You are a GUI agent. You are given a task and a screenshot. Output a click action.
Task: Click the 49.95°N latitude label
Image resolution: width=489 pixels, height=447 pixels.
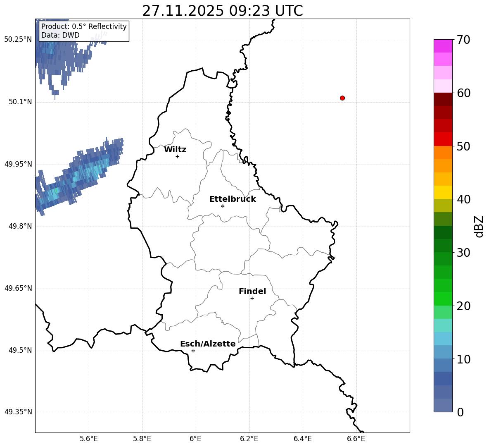(18, 164)
